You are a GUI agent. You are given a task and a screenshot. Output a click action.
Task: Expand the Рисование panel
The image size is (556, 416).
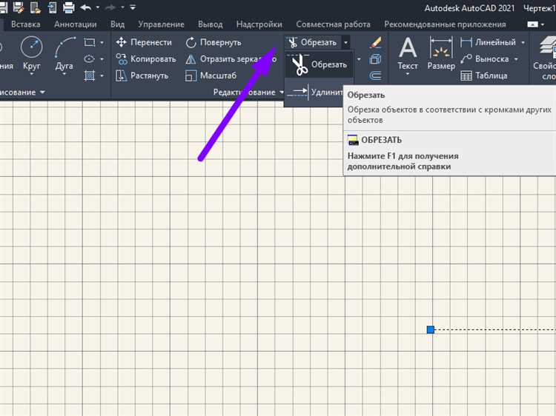42,93
